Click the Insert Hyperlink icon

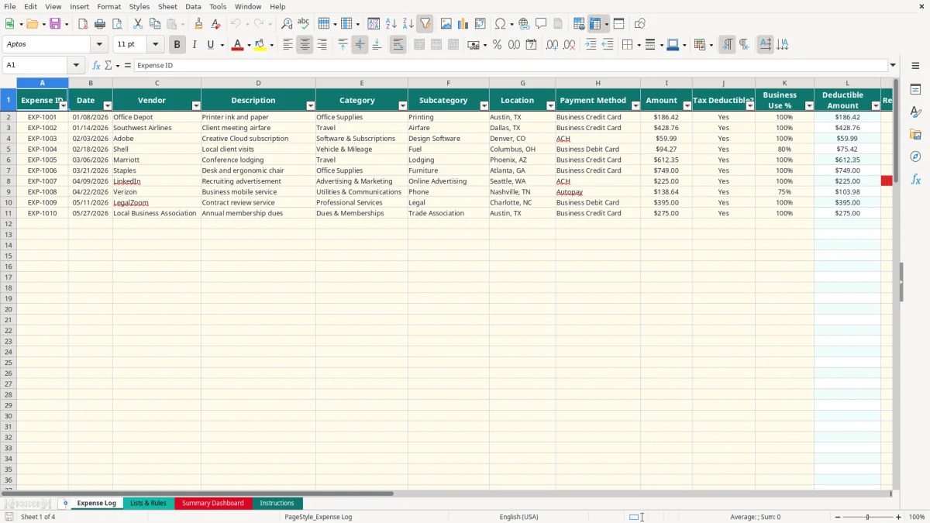(524, 24)
